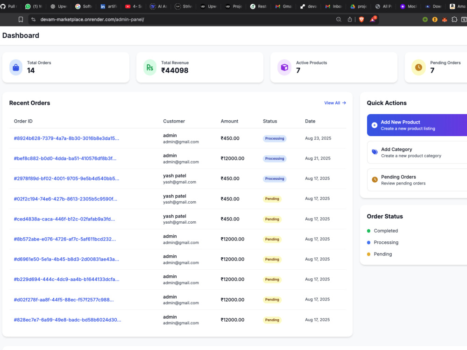Viewport: 467px width, 350px height.
Task: Open order #d02f278f-aa8f-44f5 link
Action: (x=64, y=300)
